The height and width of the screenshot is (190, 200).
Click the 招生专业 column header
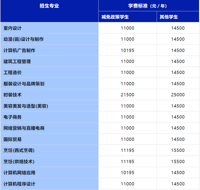tap(49, 6)
